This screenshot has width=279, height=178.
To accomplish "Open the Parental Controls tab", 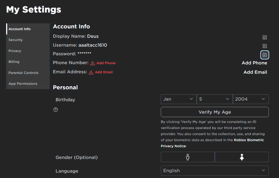I will coord(28,73).
